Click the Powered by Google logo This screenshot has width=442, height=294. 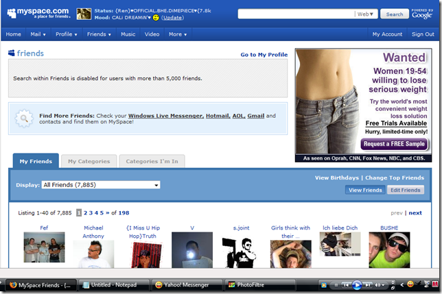(422, 14)
